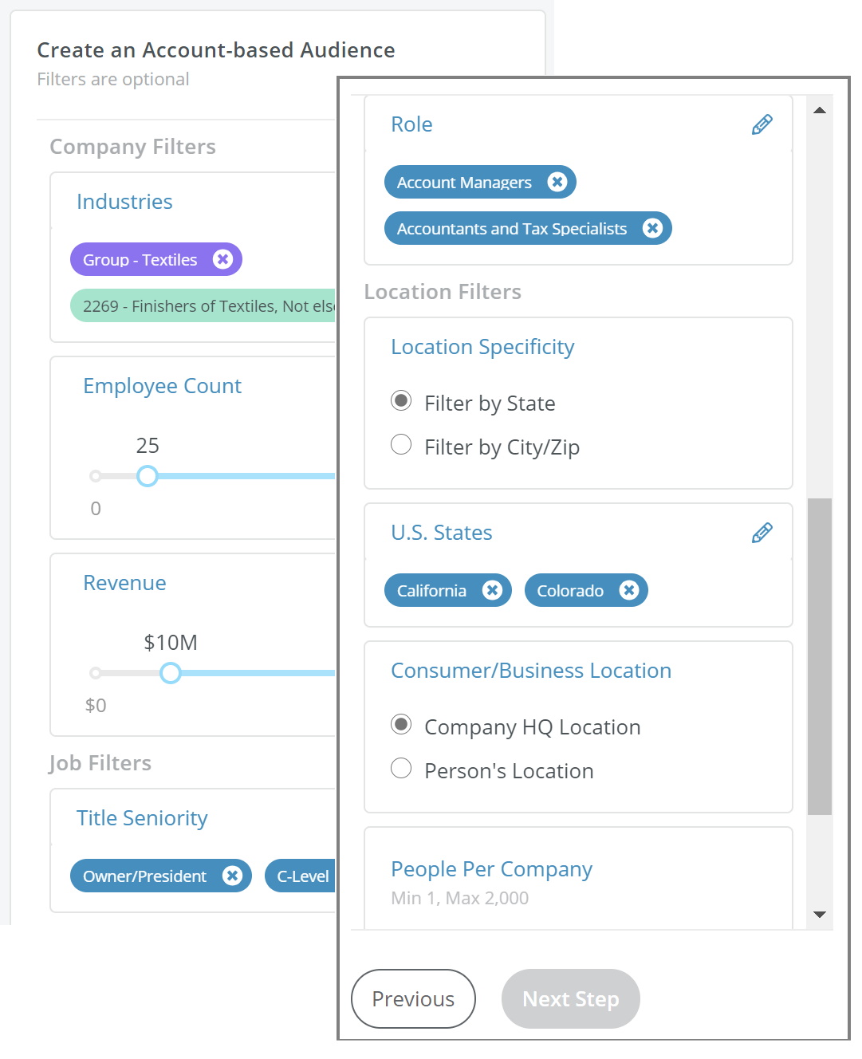The image size is (862, 1059).
Task: Click the Consumer/Business Location heading
Action: 531,671
